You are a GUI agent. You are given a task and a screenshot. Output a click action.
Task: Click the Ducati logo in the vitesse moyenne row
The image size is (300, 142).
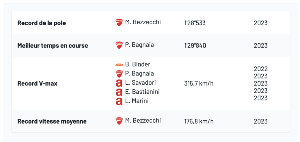tap(119, 121)
